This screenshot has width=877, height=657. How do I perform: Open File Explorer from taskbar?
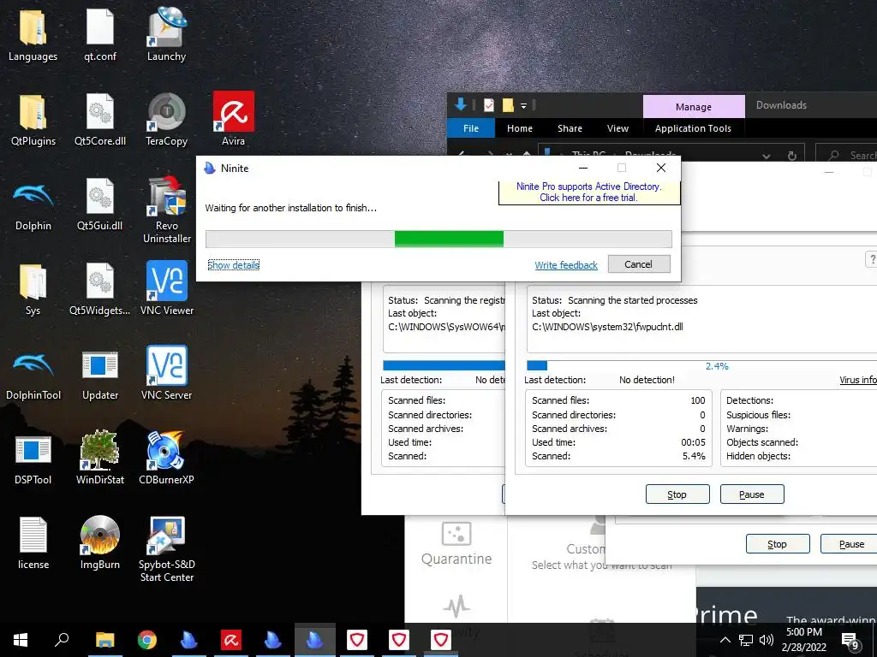(105, 640)
